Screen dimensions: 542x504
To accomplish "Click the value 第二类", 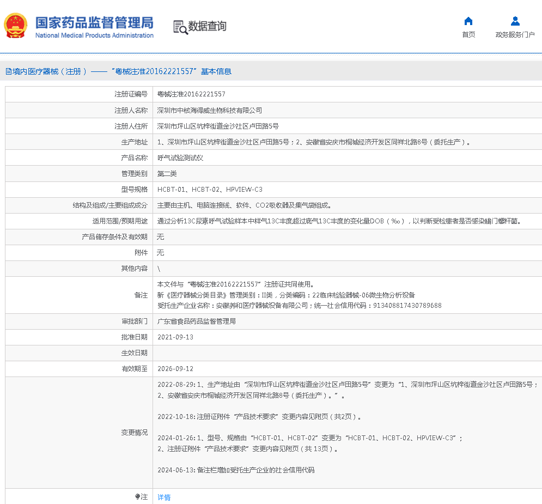I will (x=167, y=173).
